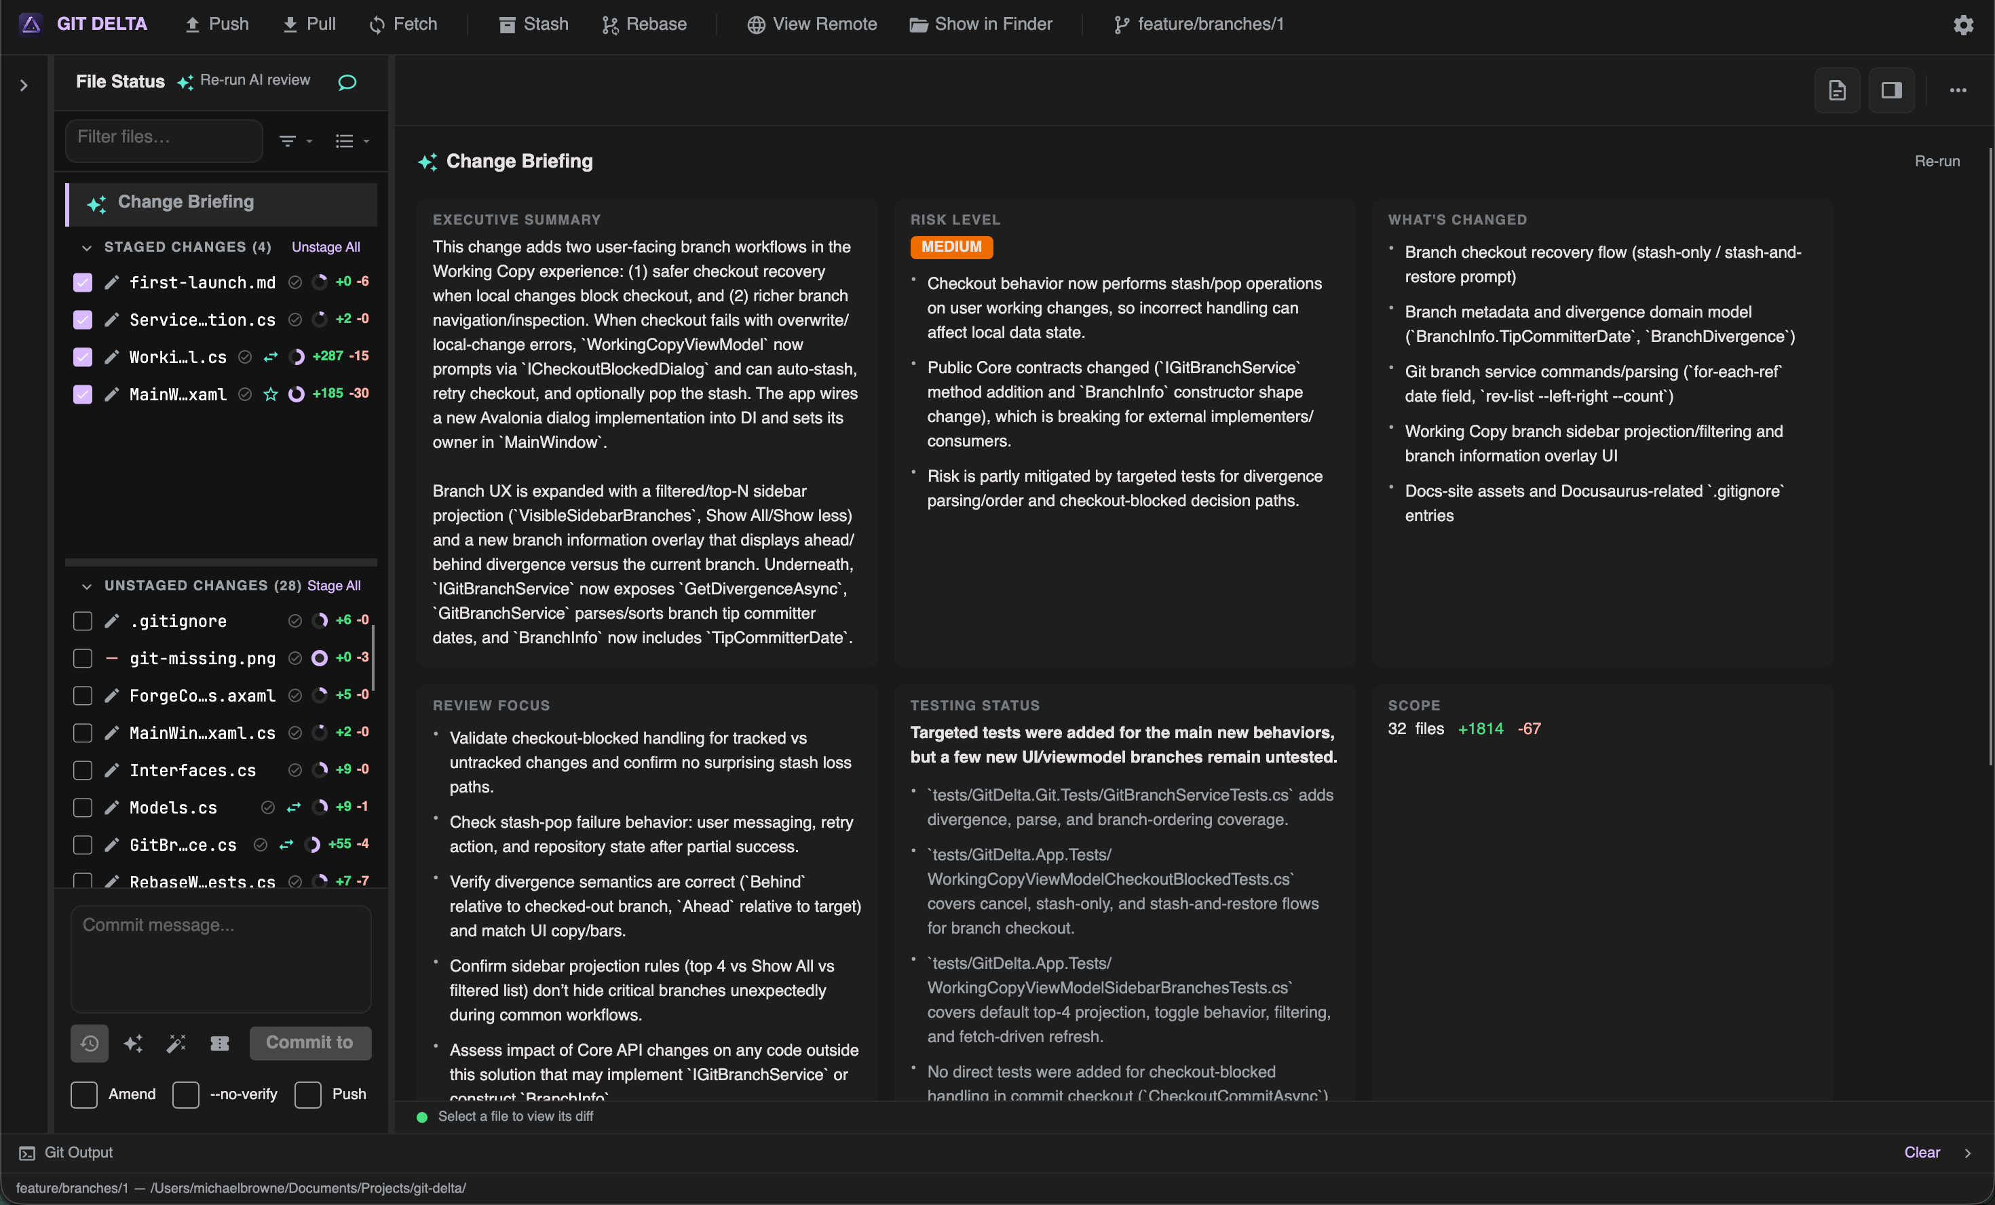
Task: Check the .gitignore checkbox to stage it
Action: (83, 621)
